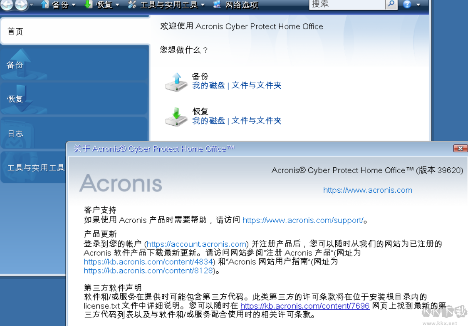
Task: Open 文件与文件夹 under 恢复
Action: click(x=256, y=121)
